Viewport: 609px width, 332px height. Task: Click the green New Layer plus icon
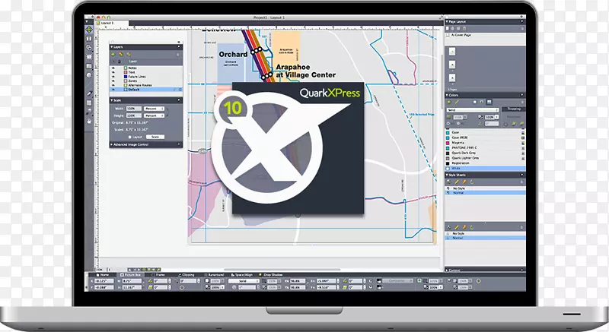click(x=113, y=54)
